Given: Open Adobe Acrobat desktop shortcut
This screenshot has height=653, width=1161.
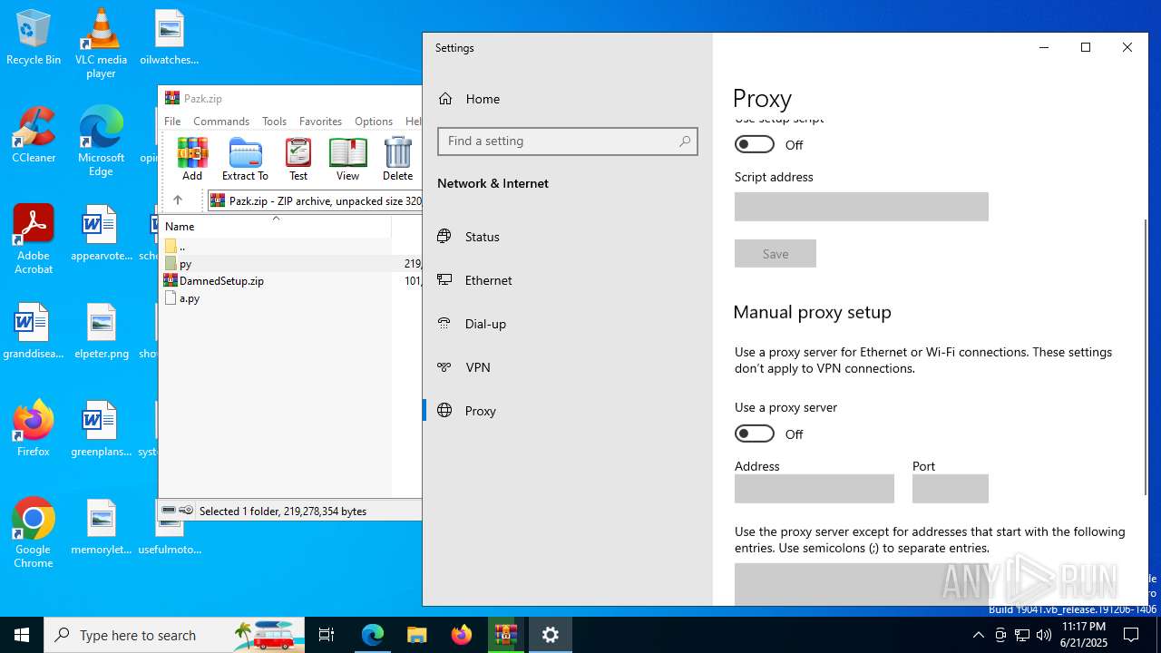Looking at the screenshot, I should [x=34, y=240].
